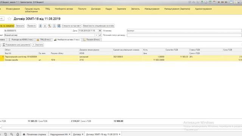Screen dimensions: 242x136
Task: Click Розрахувати суму документа button
Action: (16, 45)
